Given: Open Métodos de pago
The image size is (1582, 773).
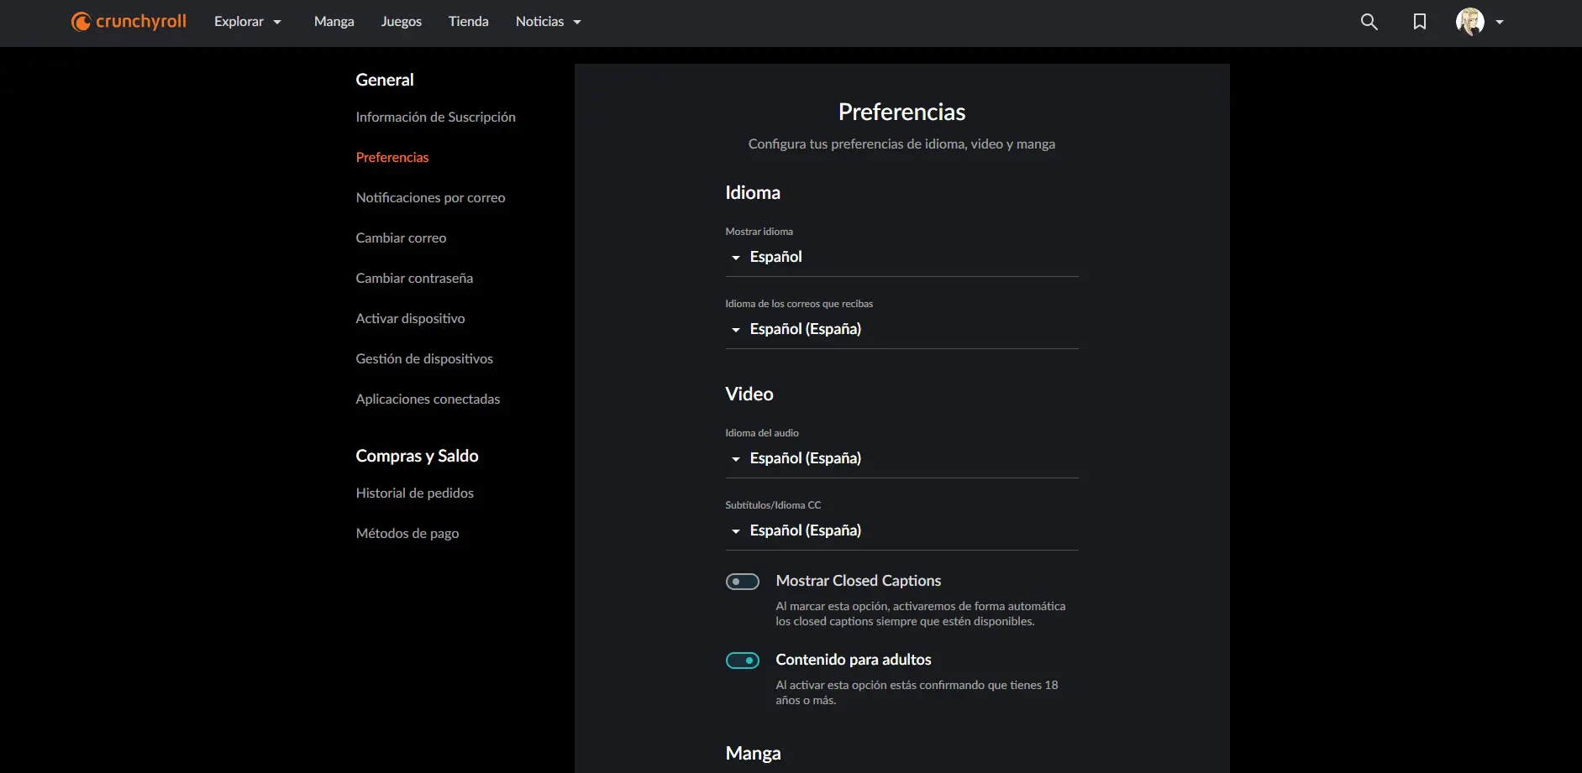Looking at the screenshot, I should [407, 534].
